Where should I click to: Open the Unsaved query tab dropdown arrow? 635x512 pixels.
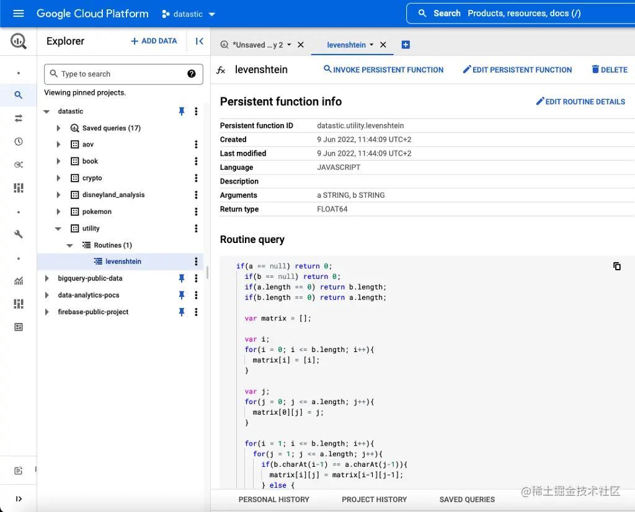(x=289, y=45)
